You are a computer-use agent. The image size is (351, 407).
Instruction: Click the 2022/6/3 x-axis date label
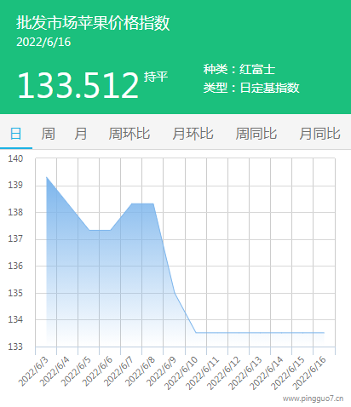pyautogui.click(x=33, y=372)
